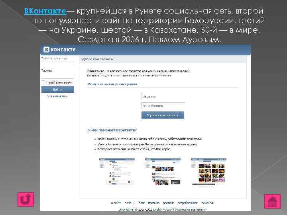Click the pink home button
This screenshot has width=287, height=215.
click(272, 201)
